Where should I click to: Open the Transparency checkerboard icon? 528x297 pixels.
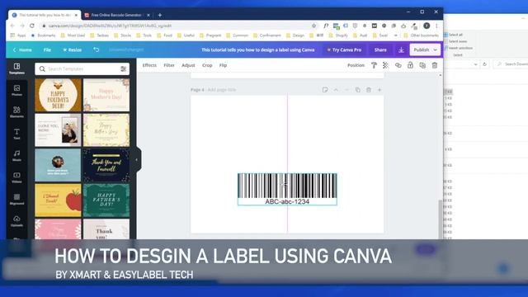tap(385, 65)
